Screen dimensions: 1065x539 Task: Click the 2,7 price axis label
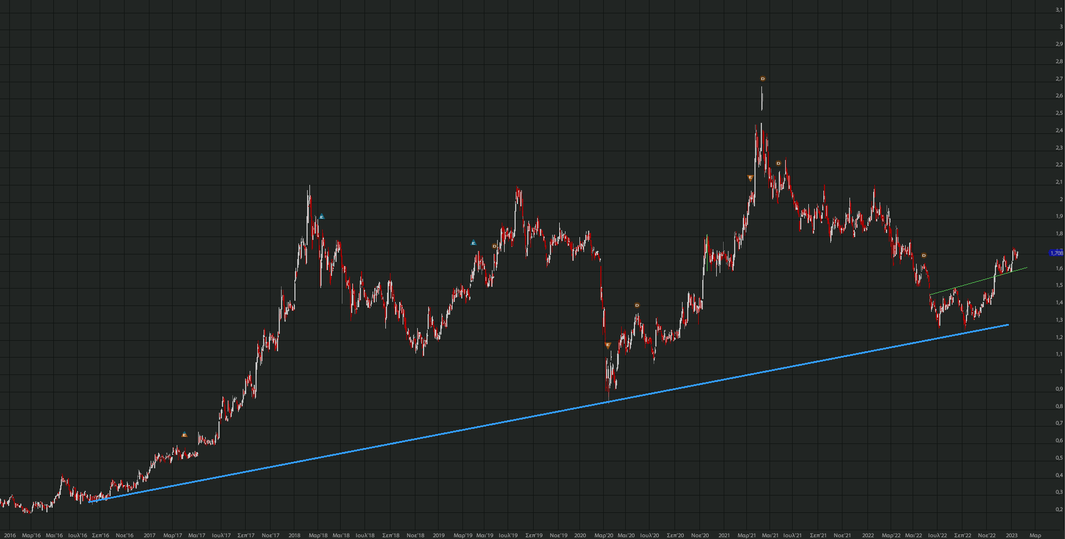[x=1059, y=79]
